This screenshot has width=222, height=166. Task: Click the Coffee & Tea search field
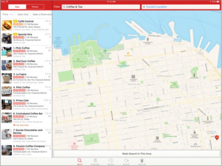pos(101,7)
